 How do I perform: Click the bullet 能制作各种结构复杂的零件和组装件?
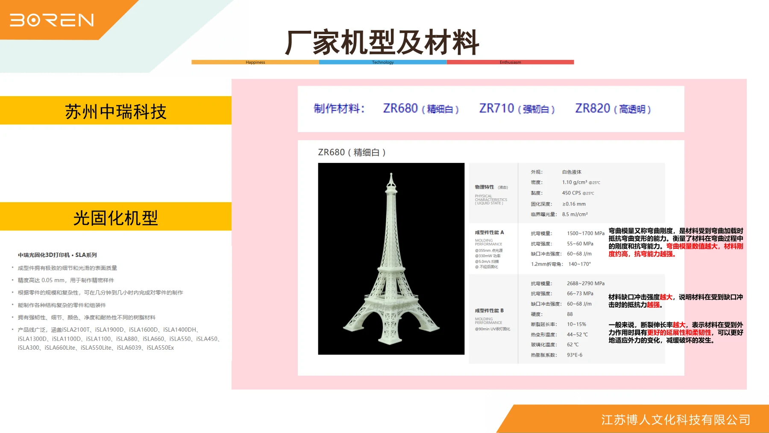tap(62, 305)
